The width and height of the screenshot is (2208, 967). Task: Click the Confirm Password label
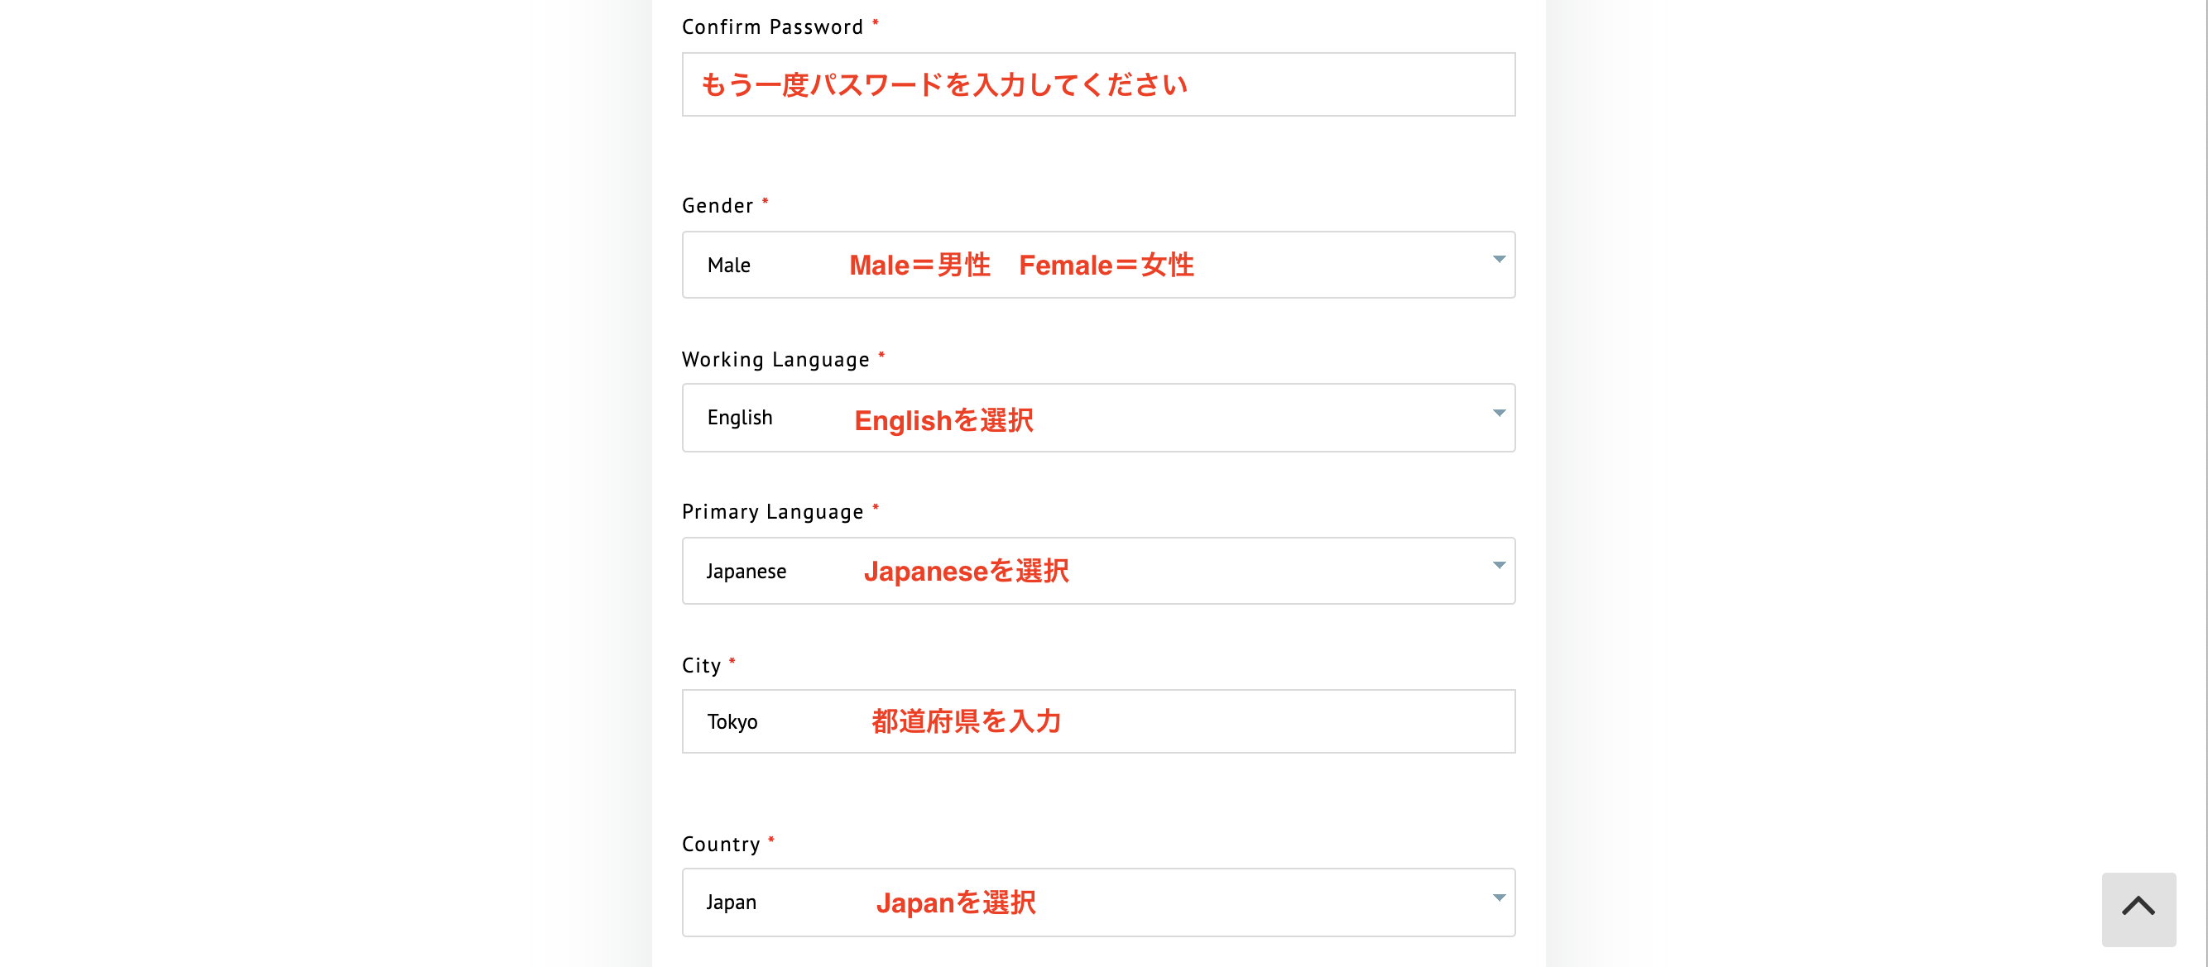pos(772,27)
